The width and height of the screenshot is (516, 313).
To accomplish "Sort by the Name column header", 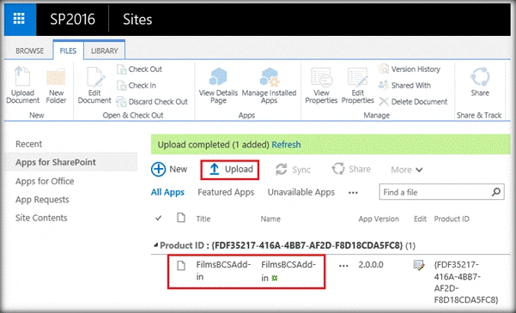I will click(x=270, y=219).
